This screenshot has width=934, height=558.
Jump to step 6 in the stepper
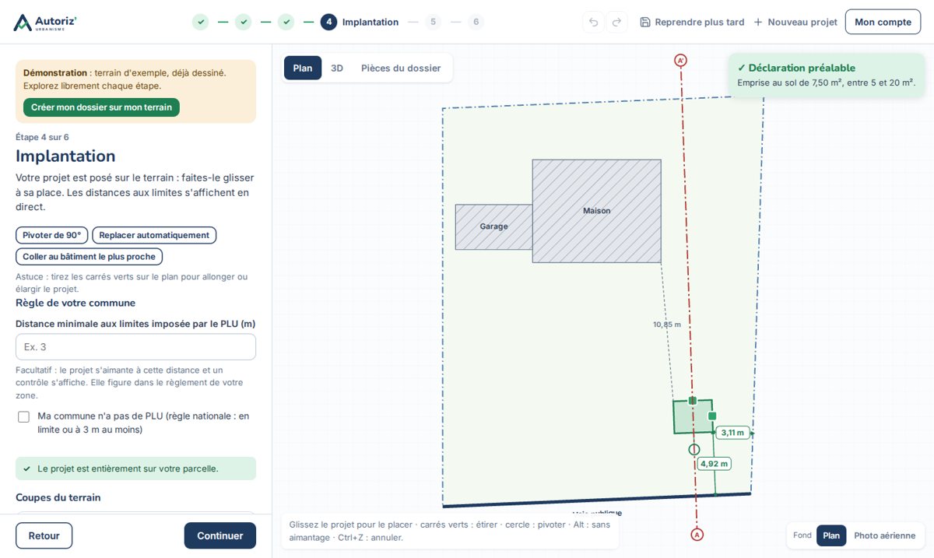(476, 22)
